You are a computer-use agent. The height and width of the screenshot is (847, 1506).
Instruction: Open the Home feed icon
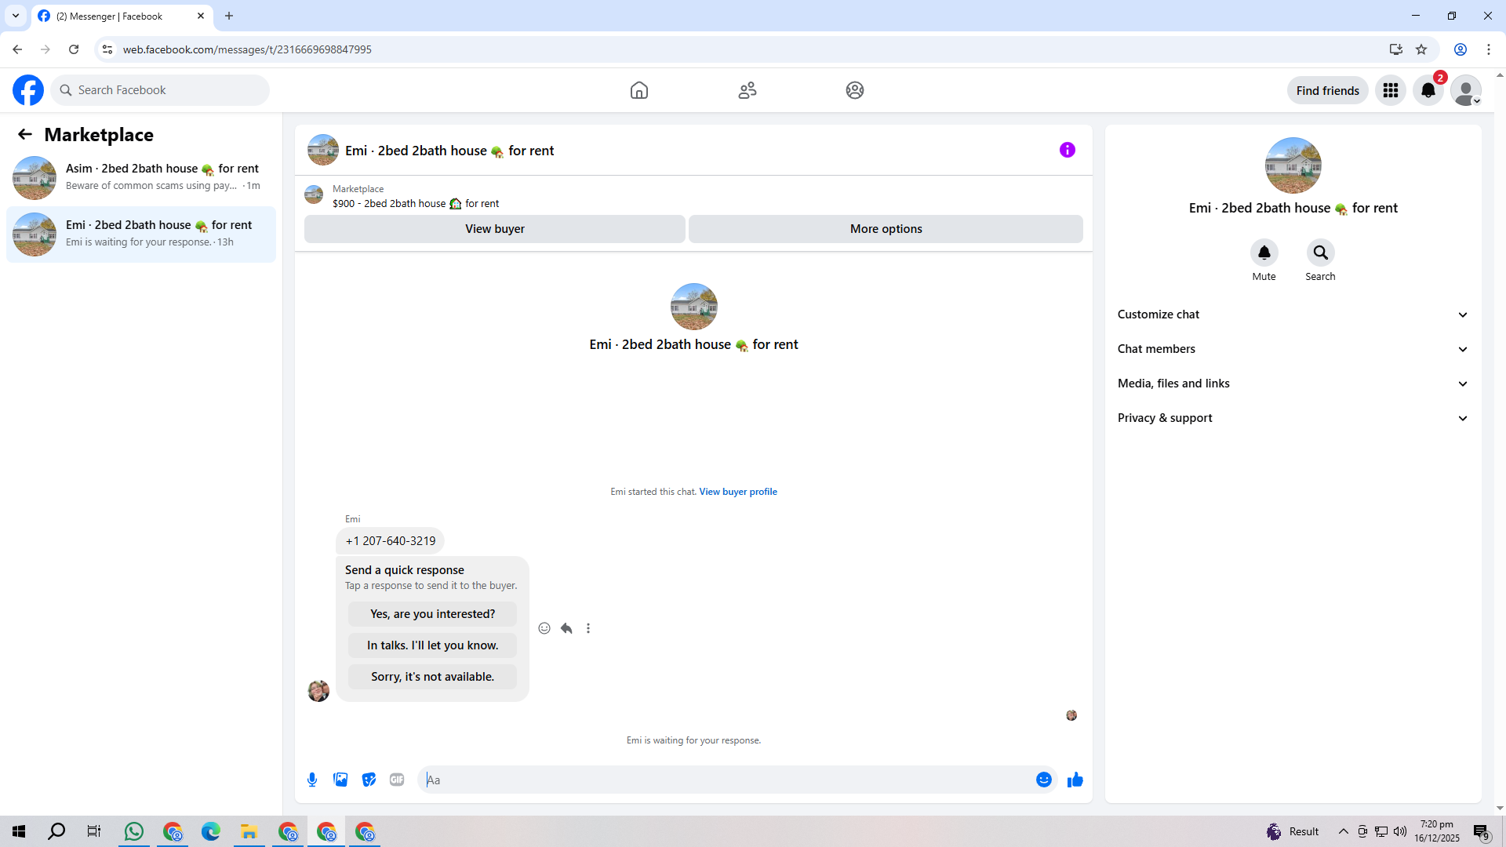pyautogui.click(x=639, y=90)
